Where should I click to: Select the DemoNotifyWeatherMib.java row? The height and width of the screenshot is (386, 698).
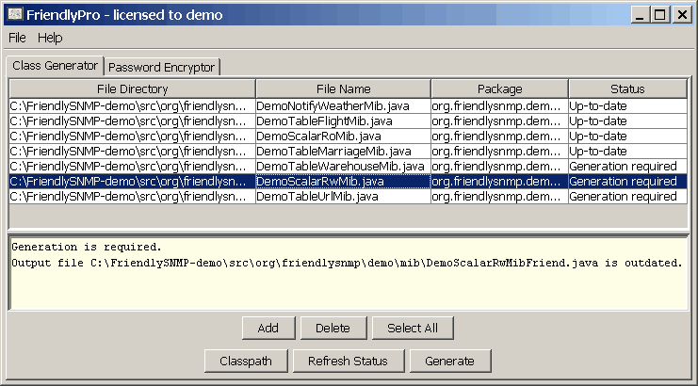click(343, 106)
